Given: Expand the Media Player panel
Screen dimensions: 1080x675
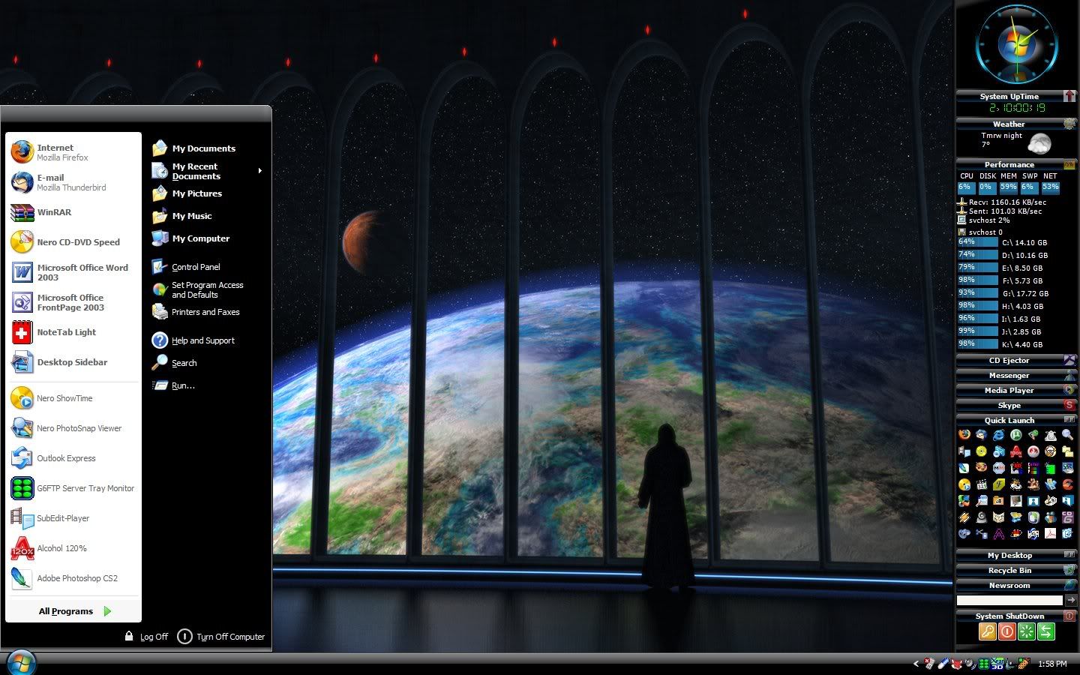Looking at the screenshot, I should 1016,390.
